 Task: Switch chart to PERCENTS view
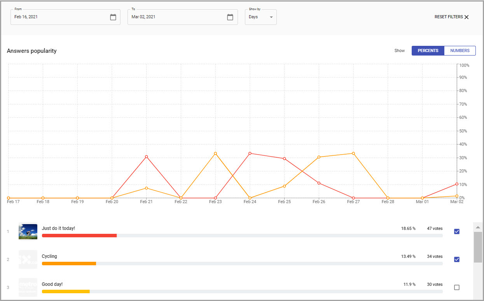tap(428, 50)
